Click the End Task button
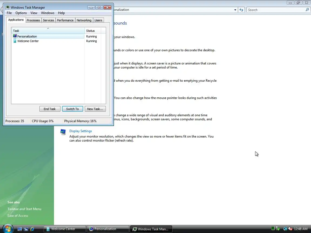 tap(50, 109)
